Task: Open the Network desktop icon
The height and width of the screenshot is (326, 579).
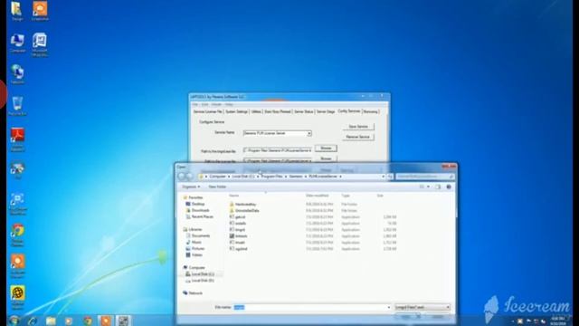Action: [17, 74]
